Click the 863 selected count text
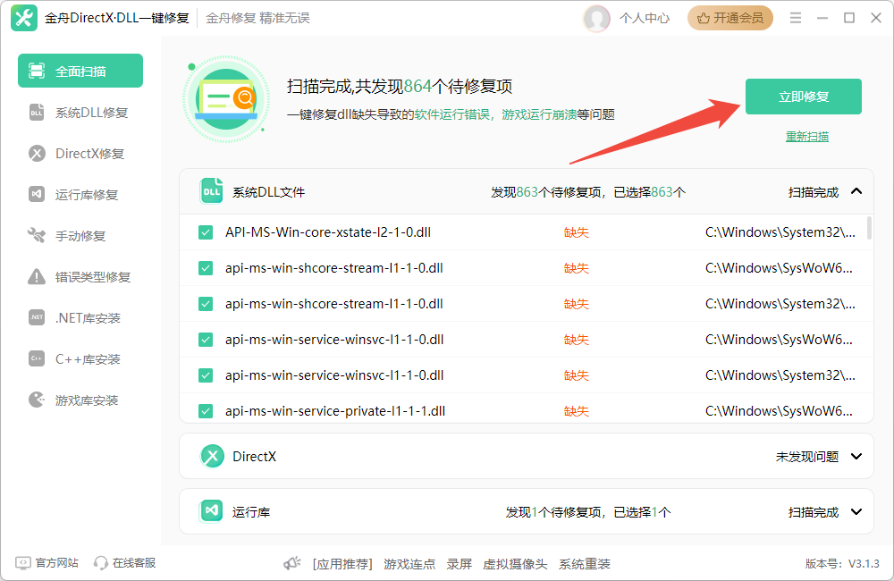Image resolution: width=894 pixels, height=581 pixels. (x=662, y=192)
